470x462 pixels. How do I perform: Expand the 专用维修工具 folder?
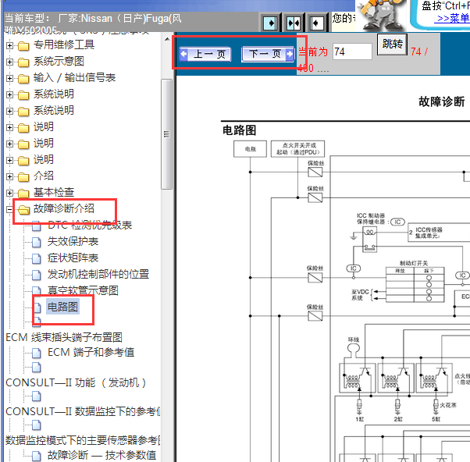point(9,45)
